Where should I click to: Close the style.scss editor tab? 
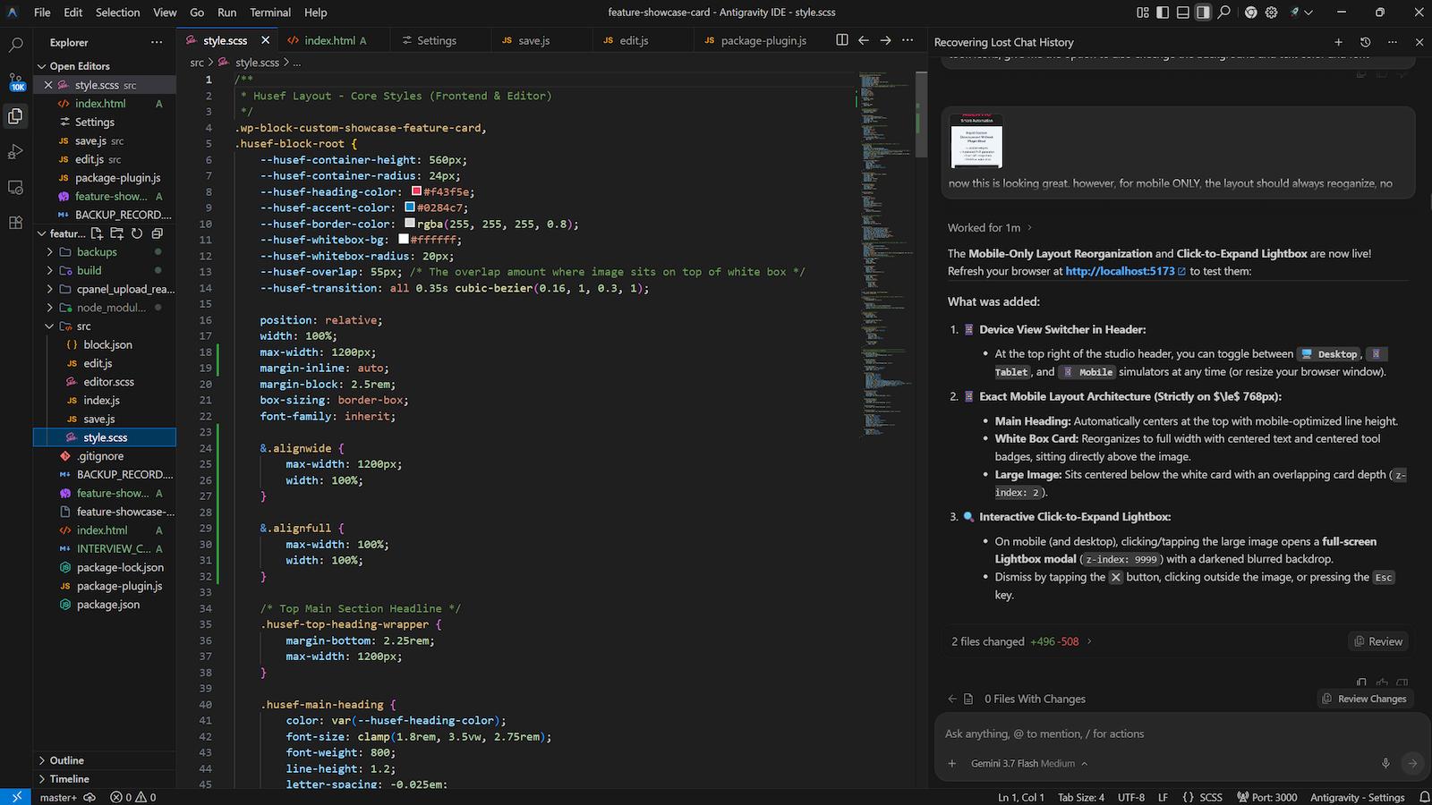pos(265,40)
